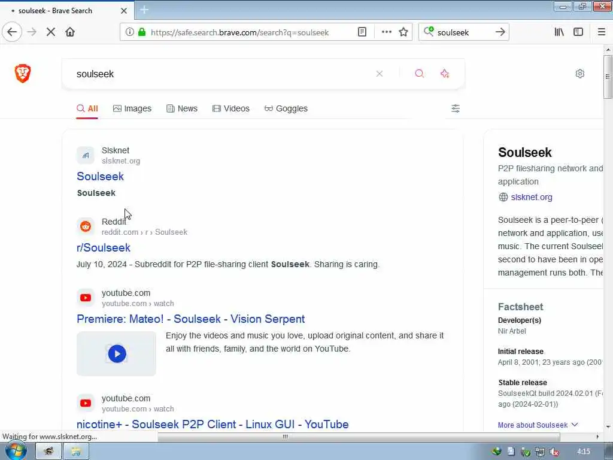The height and width of the screenshot is (460, 613).
Task: Open a new browser tab
Action: click(x=144, y=10)
